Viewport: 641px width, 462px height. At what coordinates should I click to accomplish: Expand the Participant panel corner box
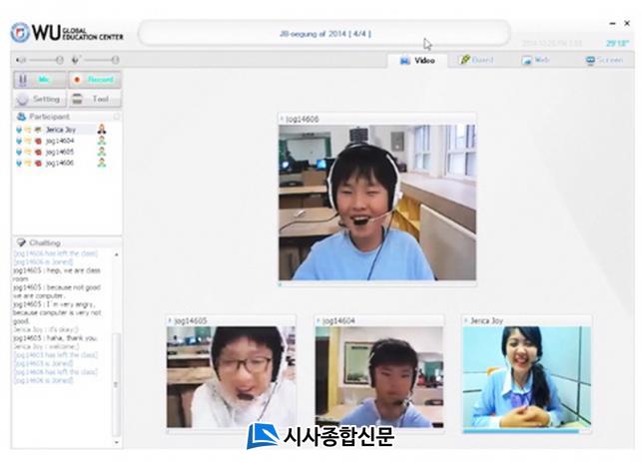click(117, 117)
